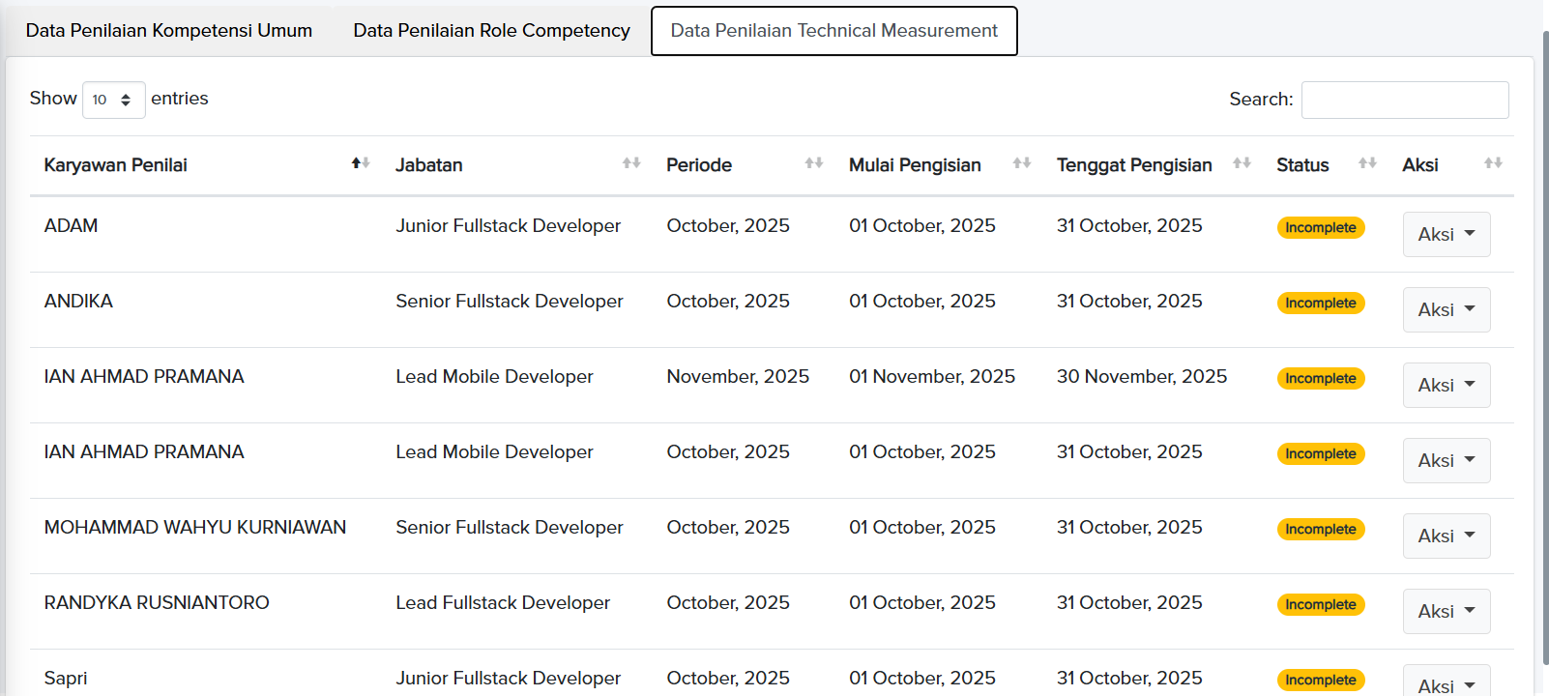Expand Aksi dropdown for ADAM

(1446, 234)
